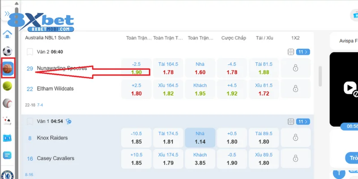
Task: Click the 7-4 quarter score link
Action: tap(40, 105)
